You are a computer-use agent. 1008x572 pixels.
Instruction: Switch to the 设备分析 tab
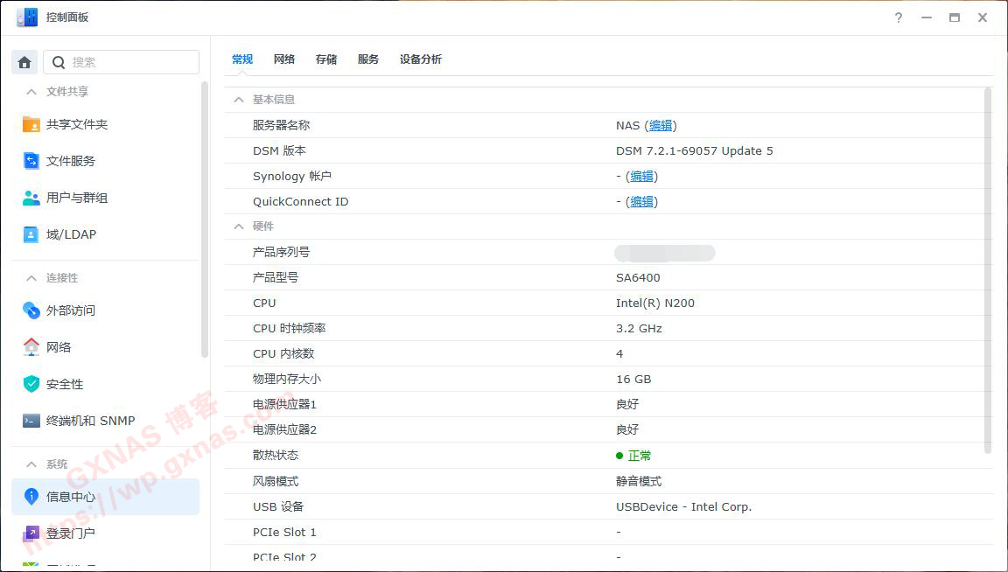(x=421, y=59)
